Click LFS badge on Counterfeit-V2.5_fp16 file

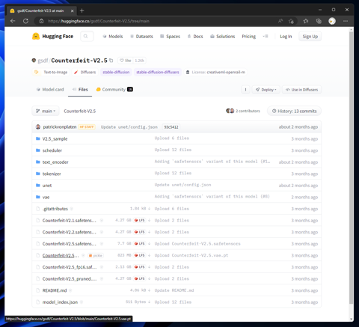(140, 267)
